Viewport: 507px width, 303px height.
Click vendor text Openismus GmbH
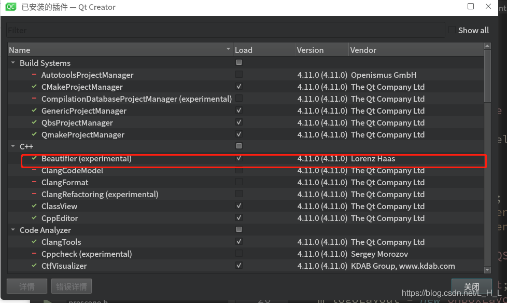(x=384, y=75)
